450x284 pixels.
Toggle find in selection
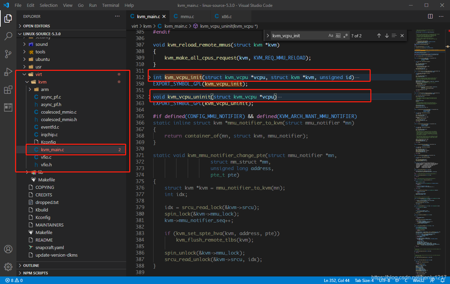coord(394,36)
